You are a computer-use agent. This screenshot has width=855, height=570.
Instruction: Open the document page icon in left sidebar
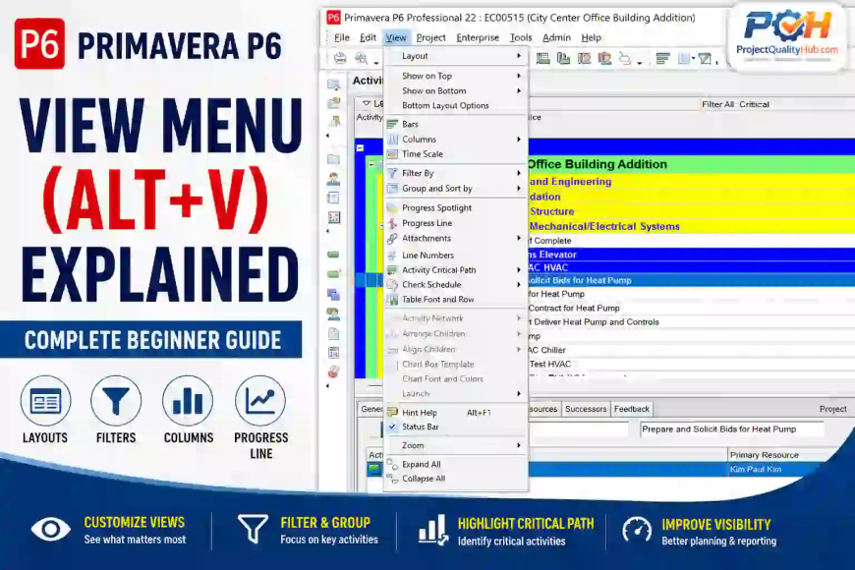(x=334, y=333)
